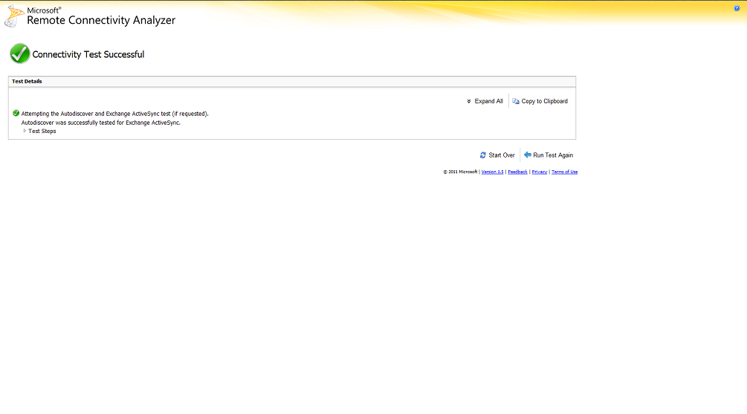Open the Privacy link
This screenshot has height=414, width=747.
point(540,172)
